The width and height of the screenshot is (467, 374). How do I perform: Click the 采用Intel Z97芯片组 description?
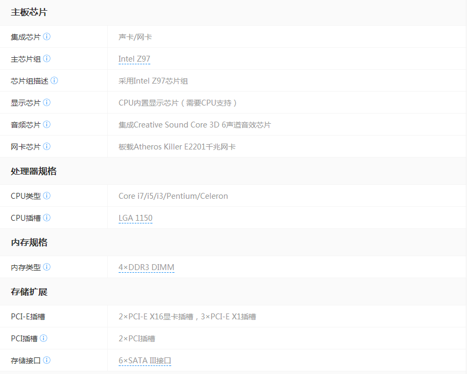point(153,81)
